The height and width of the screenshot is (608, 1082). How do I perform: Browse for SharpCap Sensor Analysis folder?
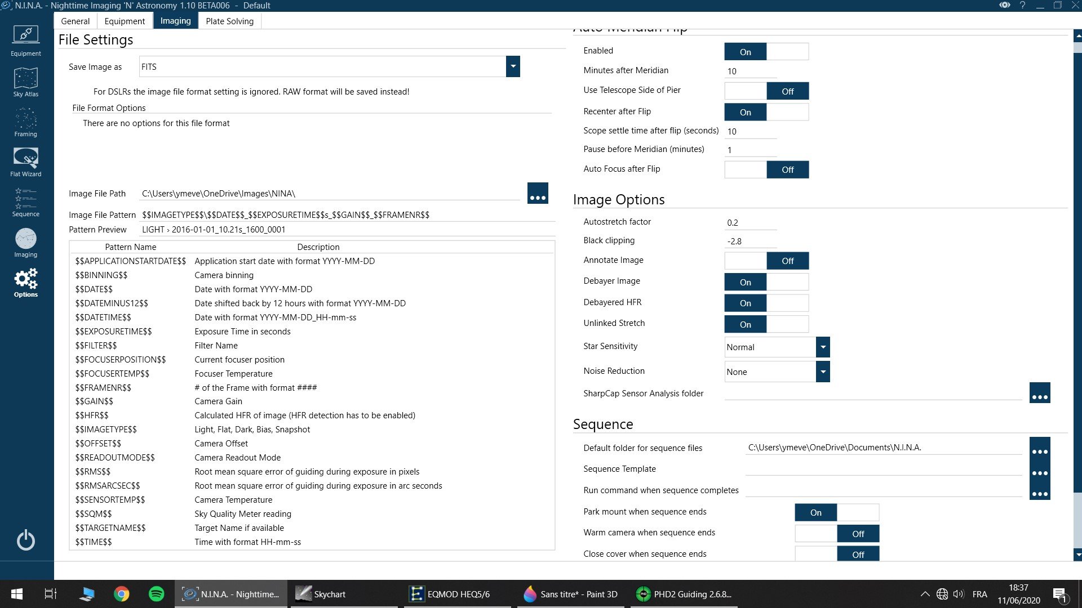click(1039, 393)
